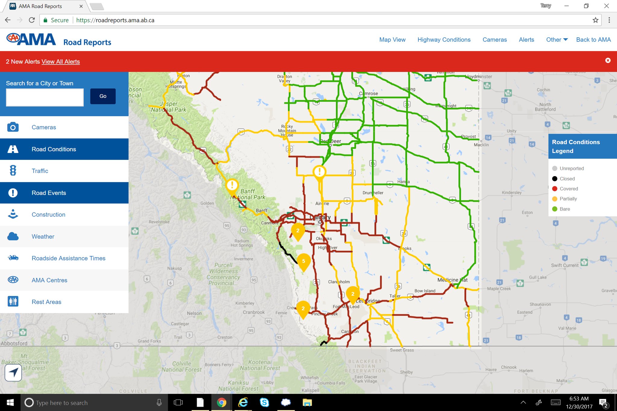Open a new browser tab
Screen dimensions: 617x411
tap(97, 6)
